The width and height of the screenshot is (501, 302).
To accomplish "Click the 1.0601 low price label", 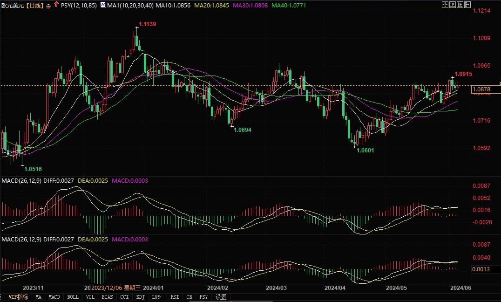I will tap(365, 151).
